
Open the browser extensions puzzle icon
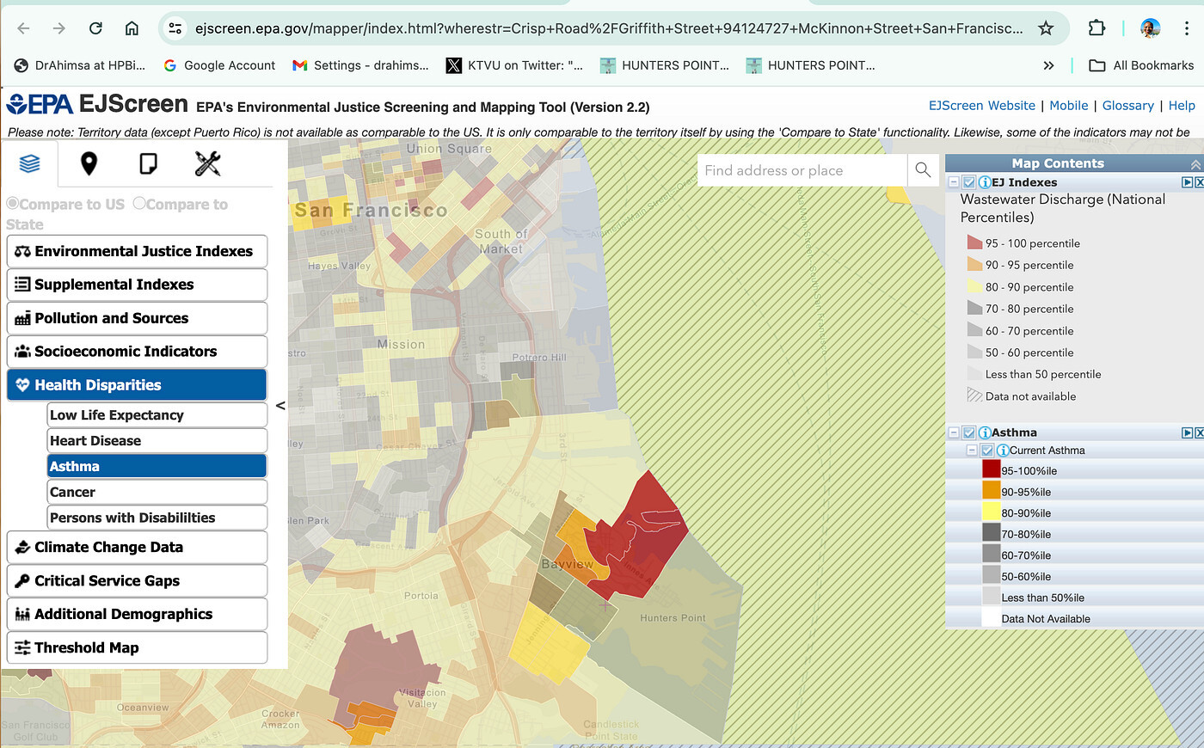point(1096,28)
